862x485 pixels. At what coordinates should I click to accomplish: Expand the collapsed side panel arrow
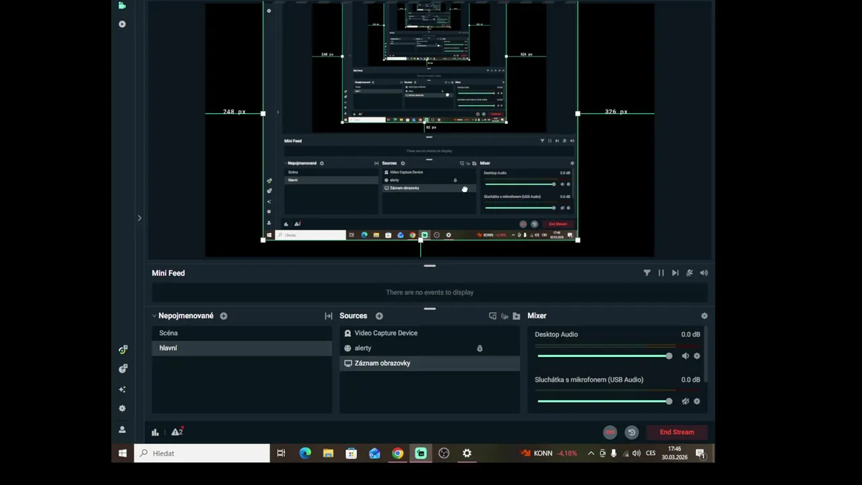pyautogui.click(x=139, y=218)
